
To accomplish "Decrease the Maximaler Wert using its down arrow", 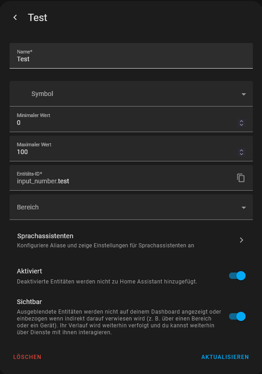I will [x=241, y=154].
